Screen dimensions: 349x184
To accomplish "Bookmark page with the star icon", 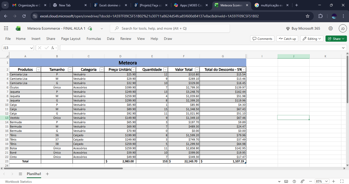I will [x=308, y=16].
